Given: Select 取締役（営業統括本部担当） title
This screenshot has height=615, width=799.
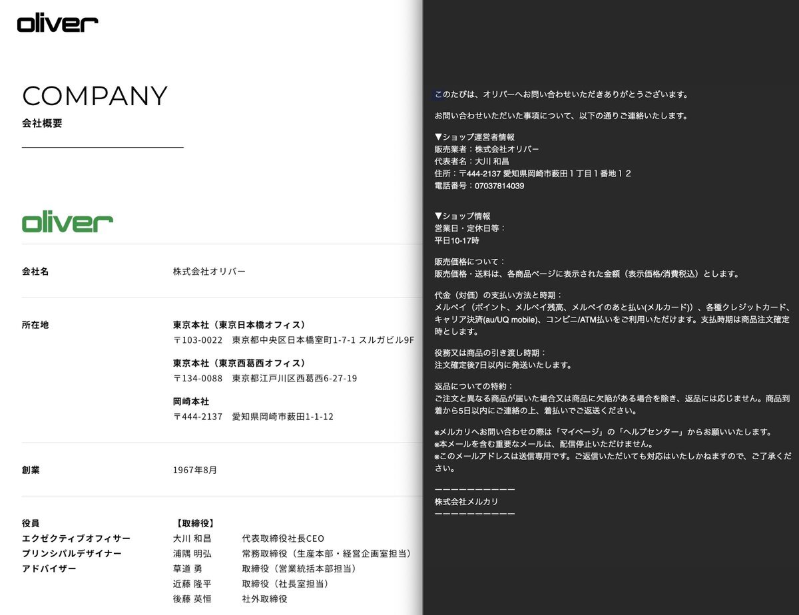Looking at the screenshot, I should click(x=299, y=569).
